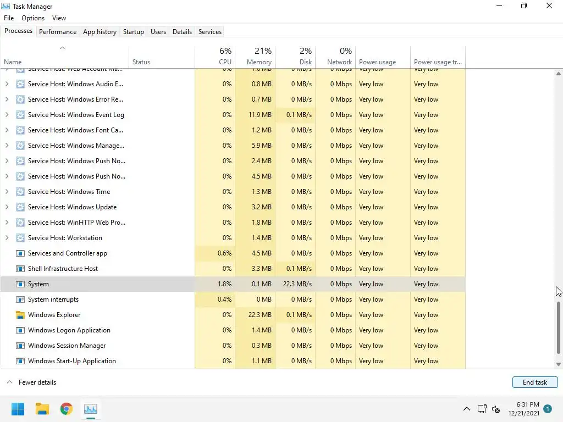The height and width of the screenshot is (422, 563).
Task: Select the Windows Explorer process name
Action: click(54, 315)
